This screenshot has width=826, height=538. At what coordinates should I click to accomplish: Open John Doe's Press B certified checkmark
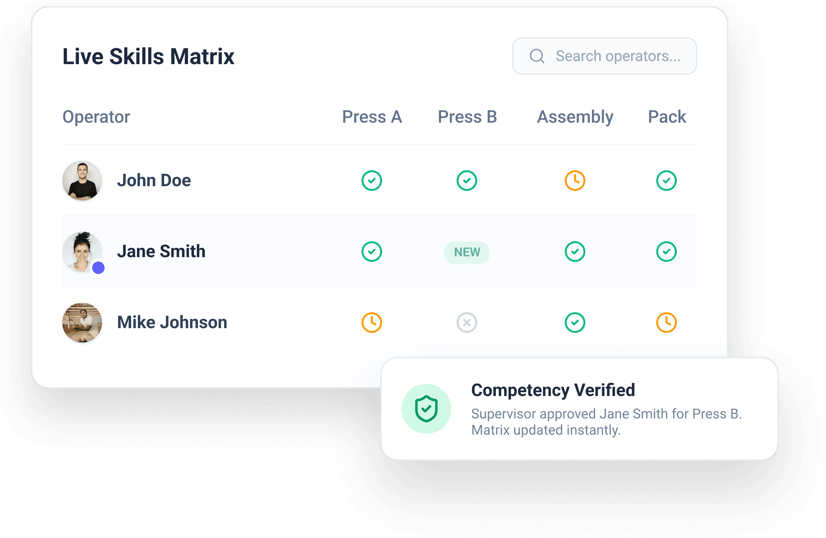467,181
